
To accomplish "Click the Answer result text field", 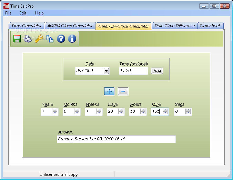I will (116, 139).
